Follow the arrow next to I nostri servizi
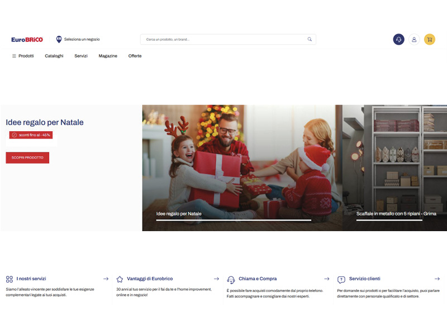This screenshot has height=335, width=447. [x=106, y=279]
